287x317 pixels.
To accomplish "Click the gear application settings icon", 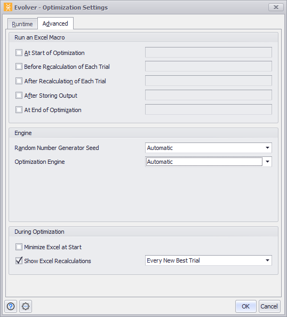I will pyautogui.click(x=26, y=306).
